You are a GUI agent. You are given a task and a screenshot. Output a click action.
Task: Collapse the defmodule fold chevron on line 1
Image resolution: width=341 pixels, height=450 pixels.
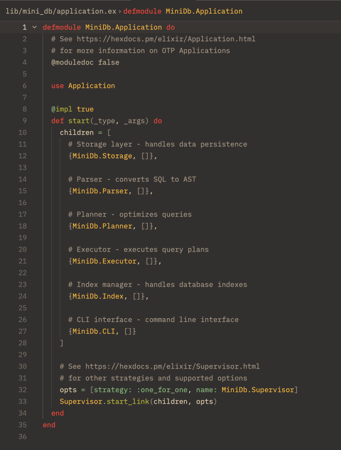(34, 27)
